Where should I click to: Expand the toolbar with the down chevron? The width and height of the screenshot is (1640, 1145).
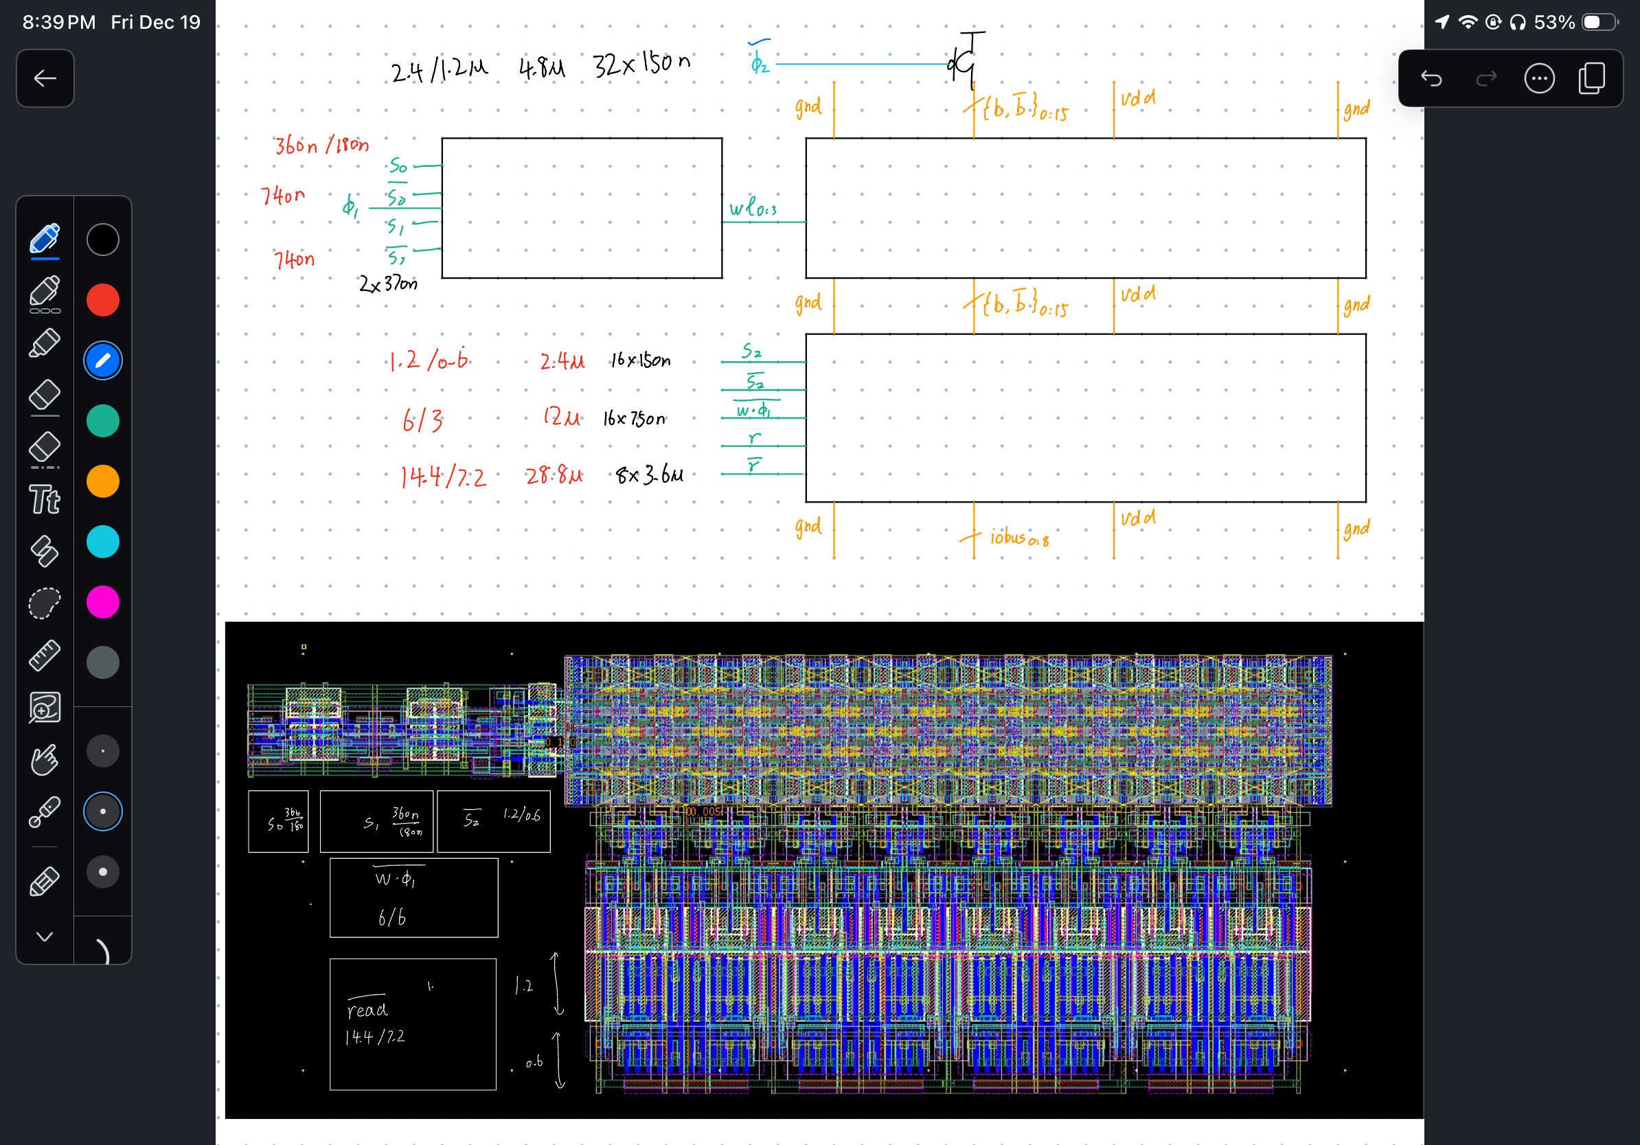point(44,936)
